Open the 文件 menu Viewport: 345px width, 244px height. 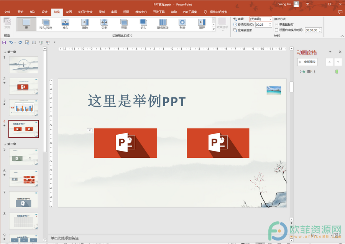[7, 12]
